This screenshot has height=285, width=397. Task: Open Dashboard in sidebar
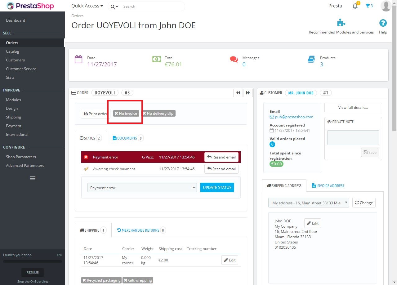(16, 20)
